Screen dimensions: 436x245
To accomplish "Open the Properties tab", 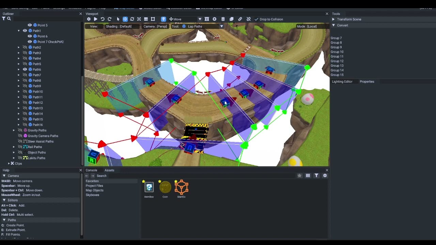I will coord(367,82).
